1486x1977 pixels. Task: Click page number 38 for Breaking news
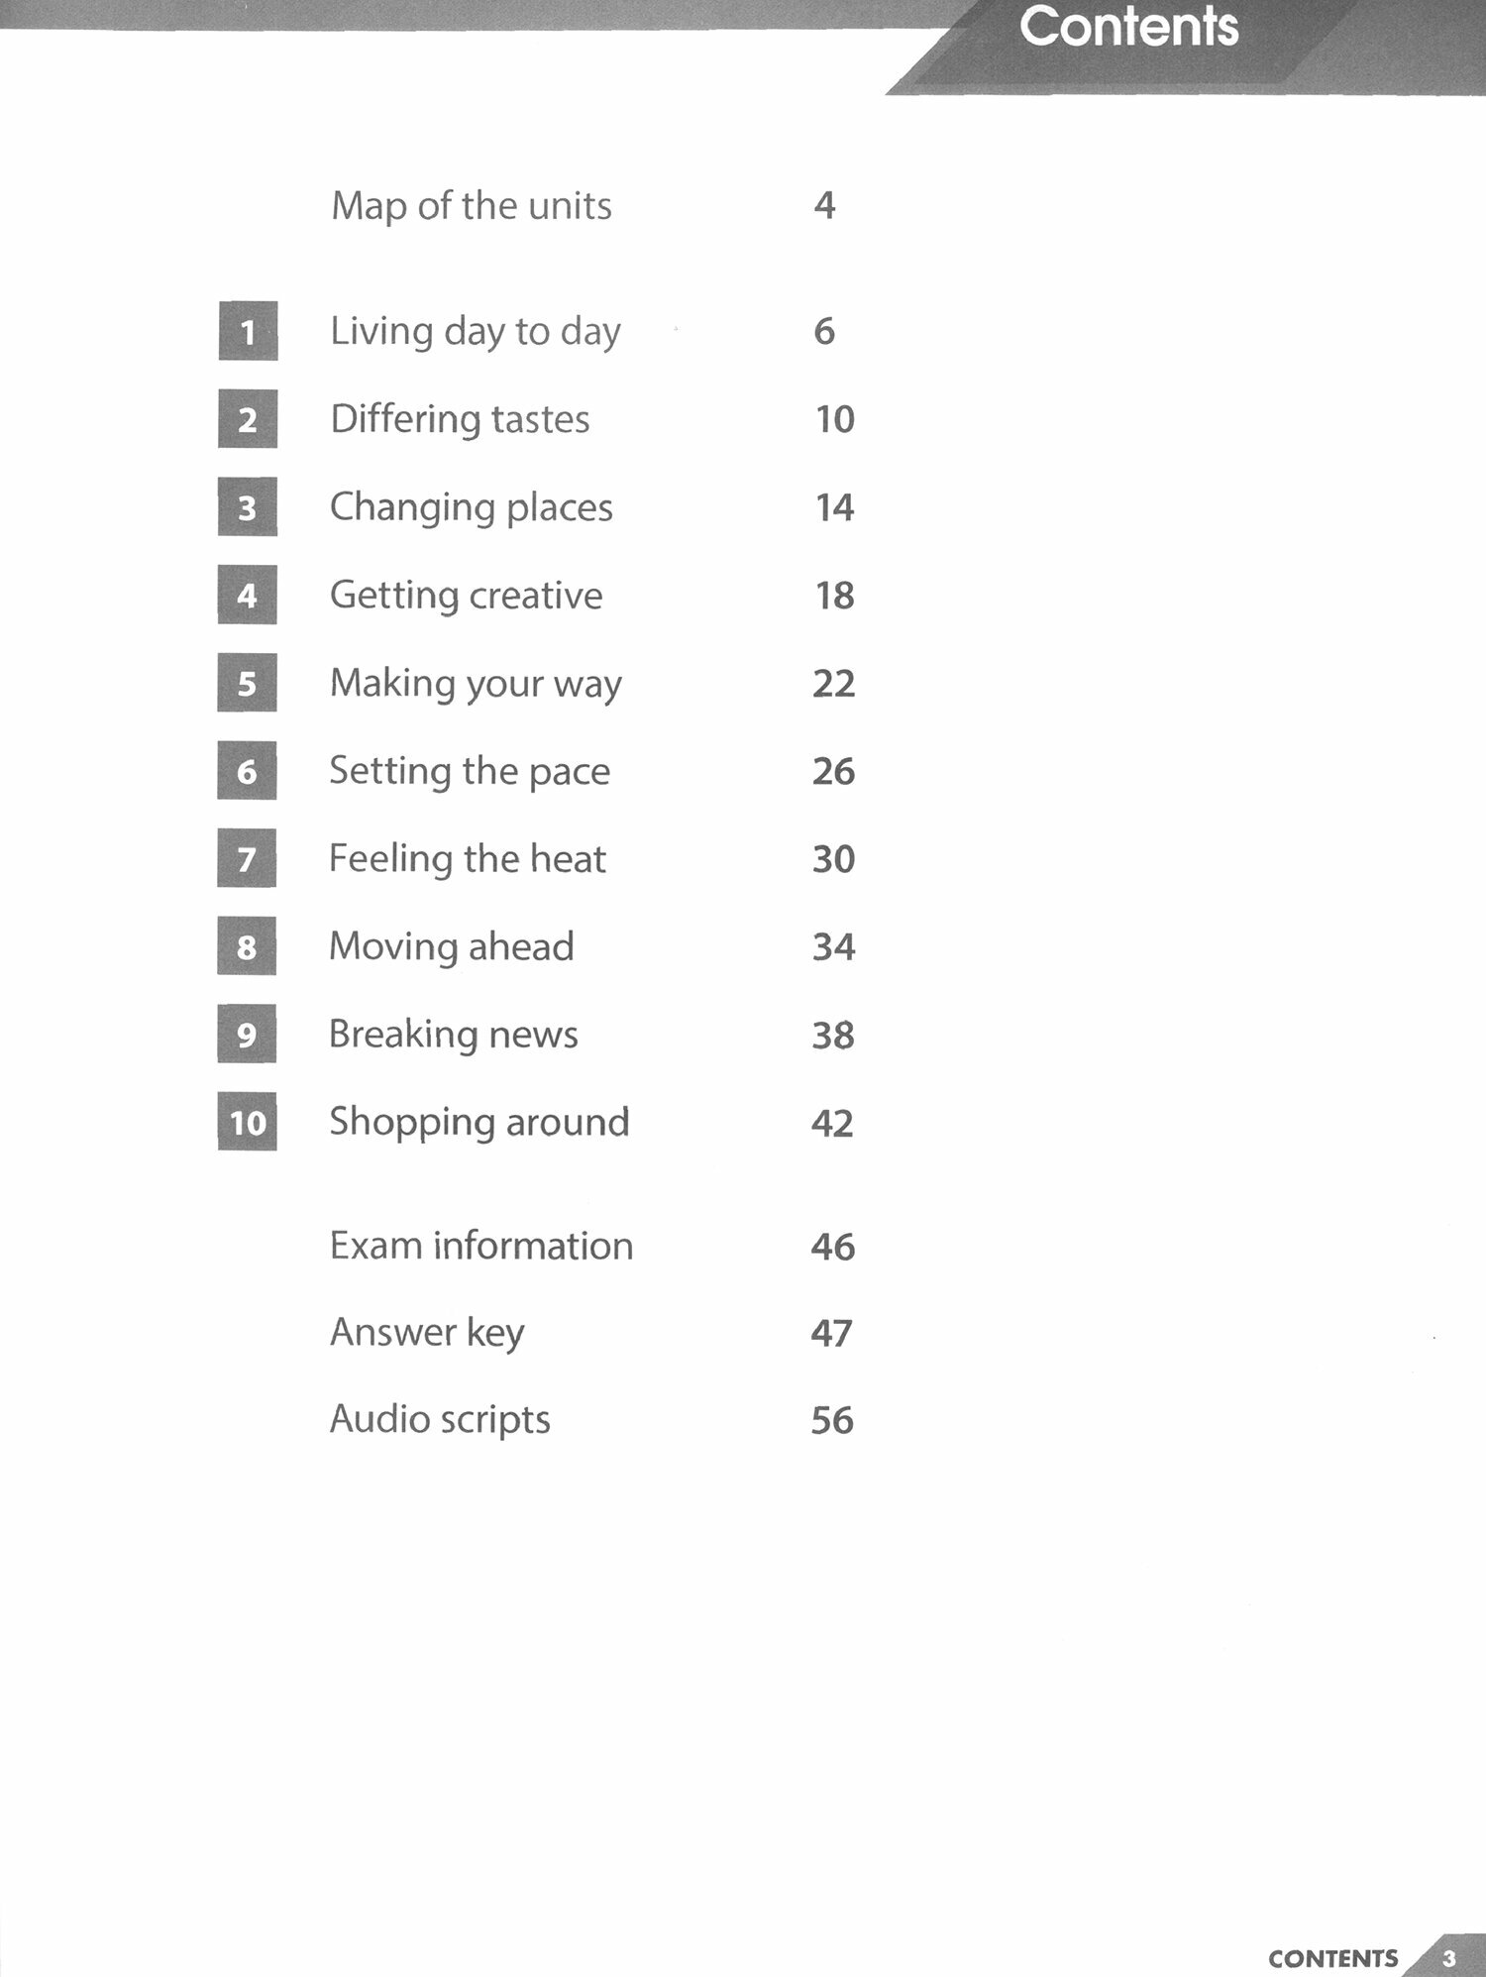(833, 1035)
